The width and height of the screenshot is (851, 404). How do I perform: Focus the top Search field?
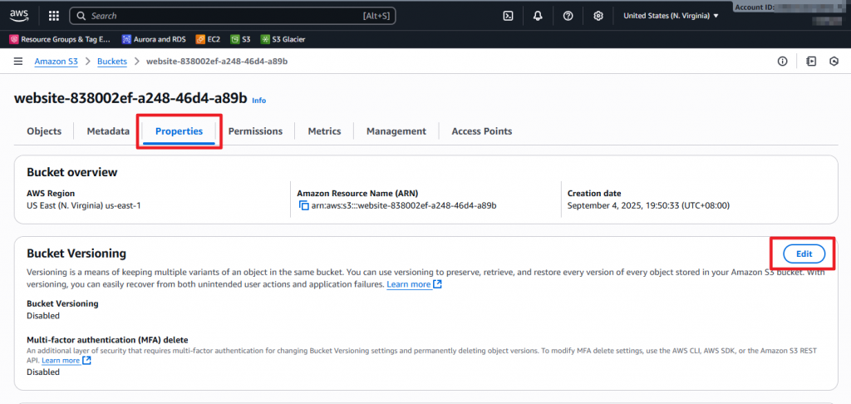pyautogui.click(x=233, y=16)
